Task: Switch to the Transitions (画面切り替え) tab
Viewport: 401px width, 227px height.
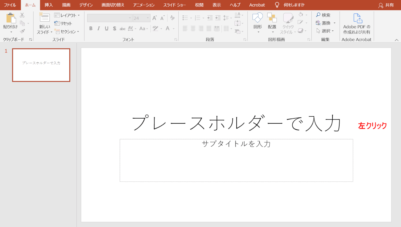Action: [113, 5]
